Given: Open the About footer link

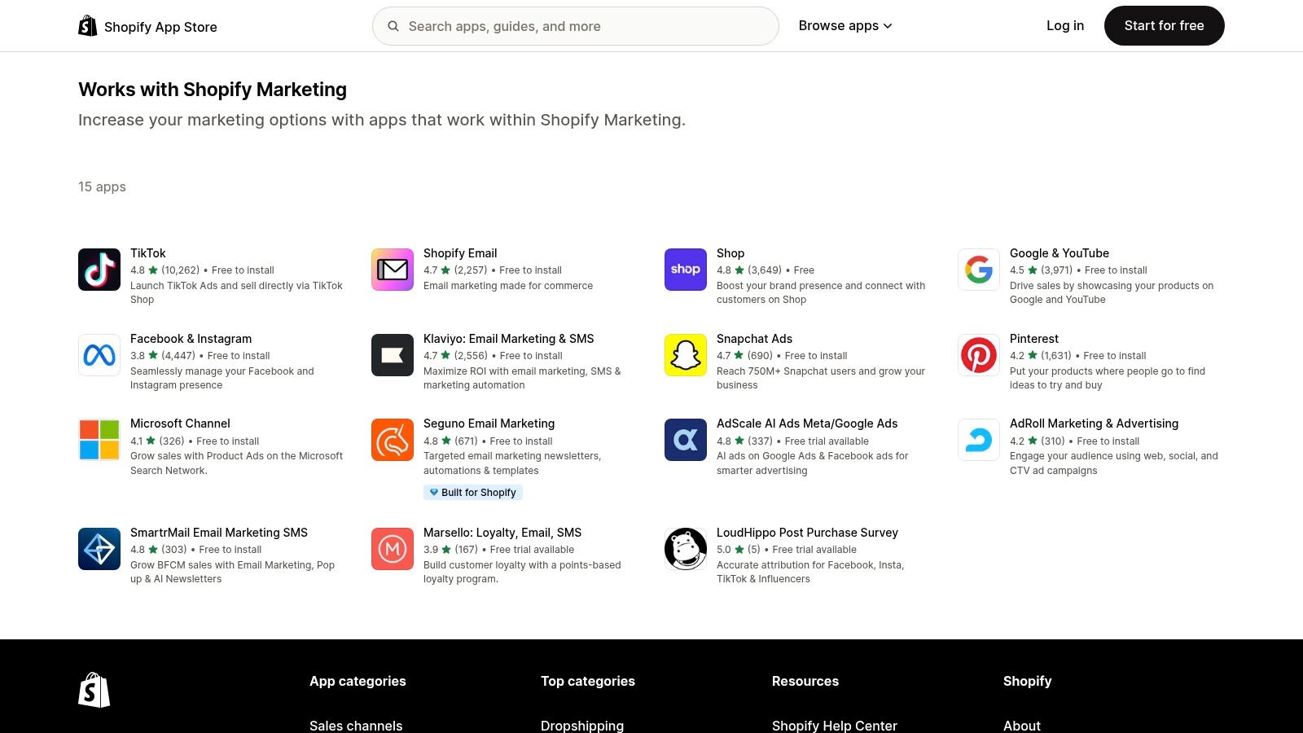Looking at the screenshot, I should (1022, 726).
